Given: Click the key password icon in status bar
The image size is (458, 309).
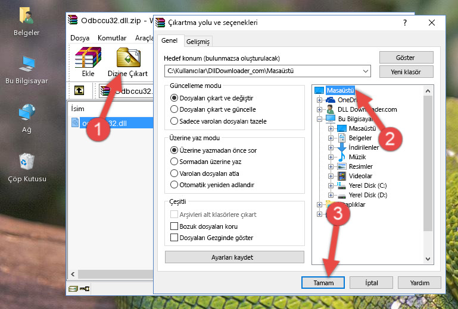Looking at the screenshot, I should coord(85,289).
